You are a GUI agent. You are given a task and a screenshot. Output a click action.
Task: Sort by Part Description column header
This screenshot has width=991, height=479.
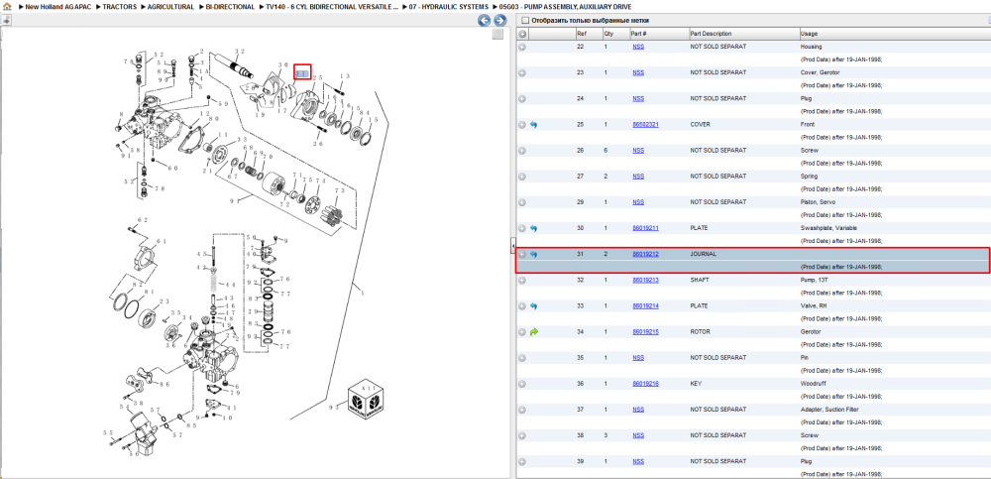coord(743,34)
